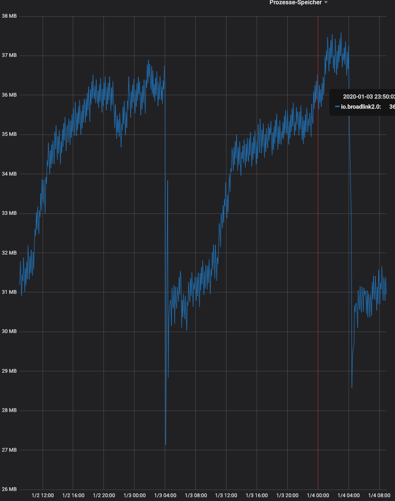Select the 1/3 04:00 time axis label
This screenshot has height=501, width=395.
(165, 496)
